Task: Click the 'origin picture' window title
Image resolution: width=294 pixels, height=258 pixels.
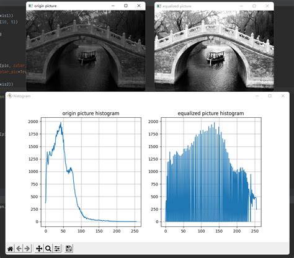Action: (45, 6)
